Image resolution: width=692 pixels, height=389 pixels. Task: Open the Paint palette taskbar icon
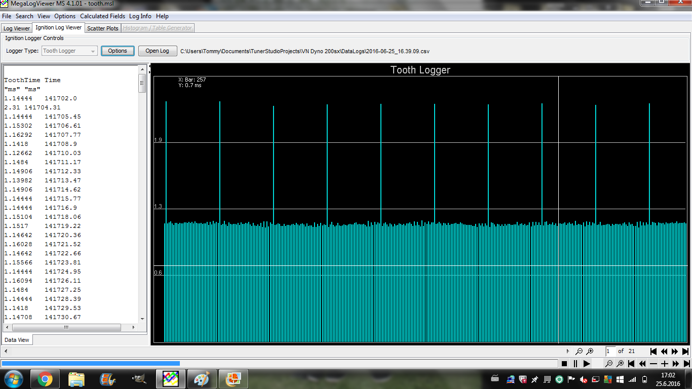pos(202,379)
